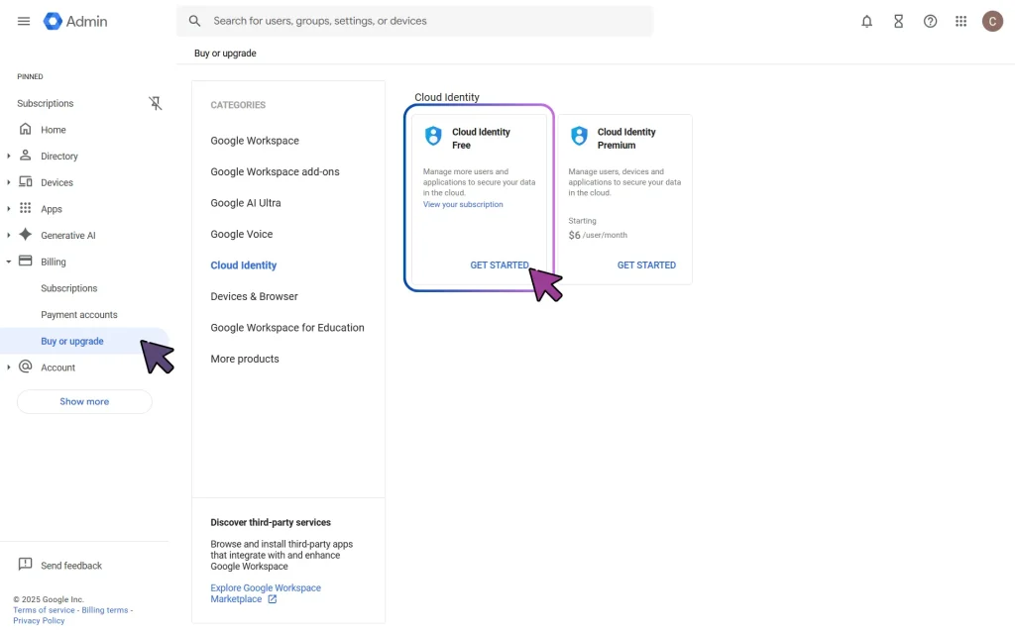
Task: Unpin Subscriptions with the pin icon
Action: tap(155, 103)
